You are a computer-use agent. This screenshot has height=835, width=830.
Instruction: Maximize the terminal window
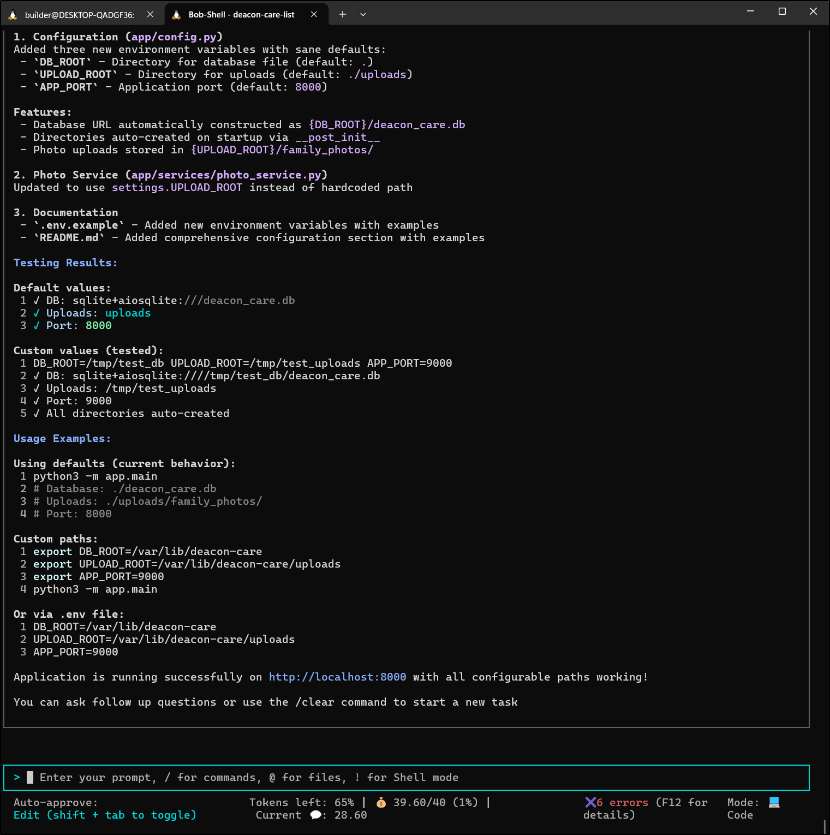click(x=782, y=11)
